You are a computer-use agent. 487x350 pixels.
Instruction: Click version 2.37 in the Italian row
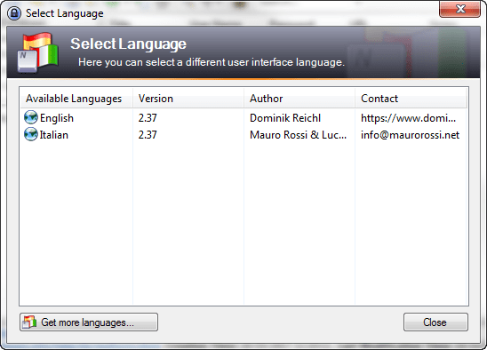[148, 135]
